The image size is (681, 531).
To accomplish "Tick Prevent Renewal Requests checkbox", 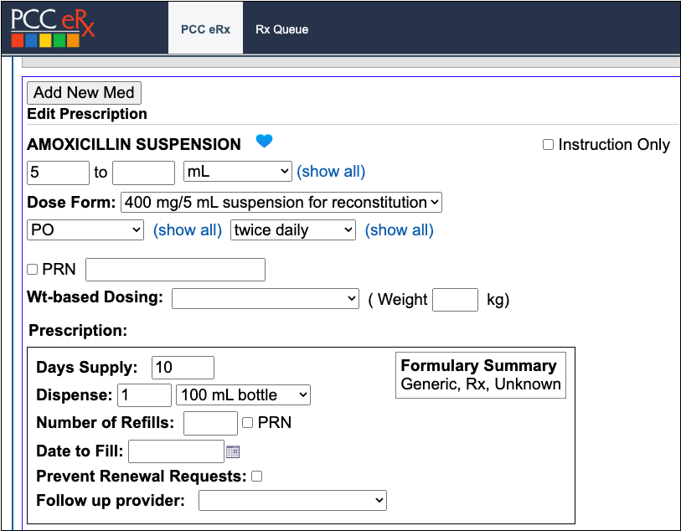I will [x=257, y=477].
